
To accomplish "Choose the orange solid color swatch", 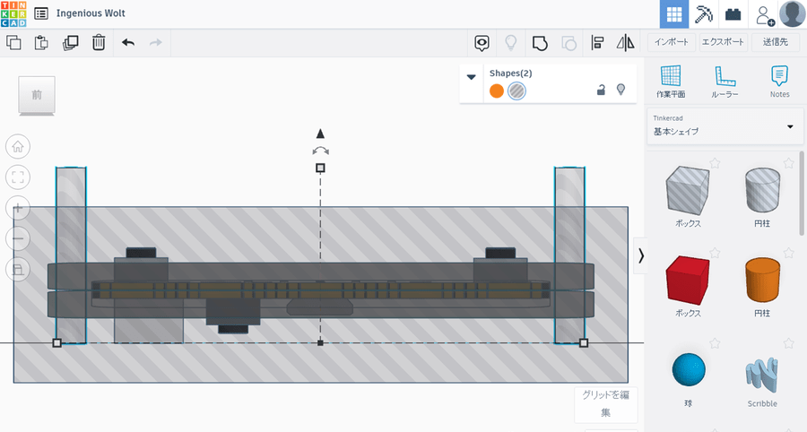I will [497, 91].
